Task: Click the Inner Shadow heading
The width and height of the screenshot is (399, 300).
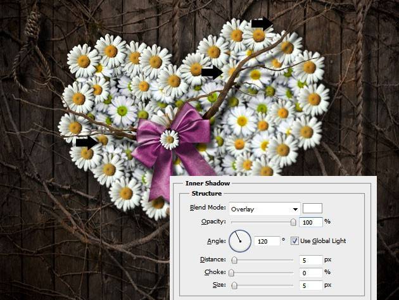Action: 208,184
